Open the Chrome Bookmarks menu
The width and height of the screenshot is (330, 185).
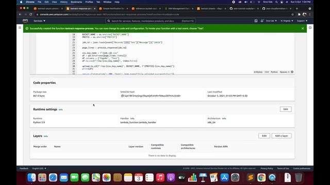(x=76, y=2)
